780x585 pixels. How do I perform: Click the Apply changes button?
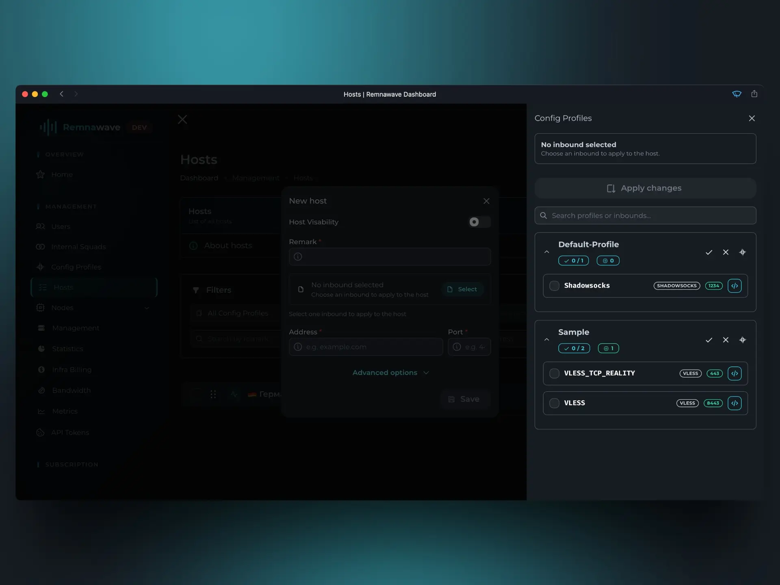645,188
